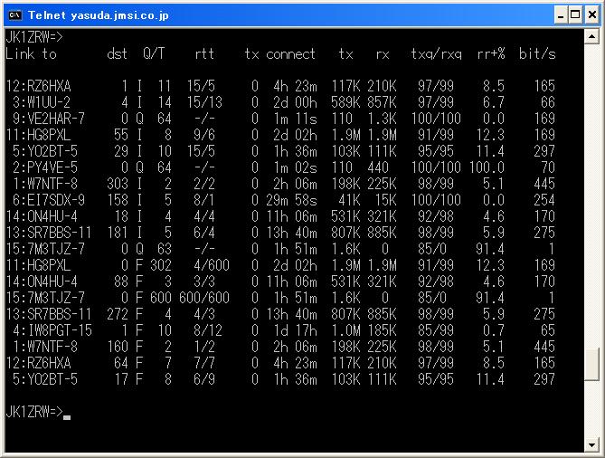The height and width of the screenshot is (458, 605).
Task: Click the rx value '185K'
Action: [382, 330]
